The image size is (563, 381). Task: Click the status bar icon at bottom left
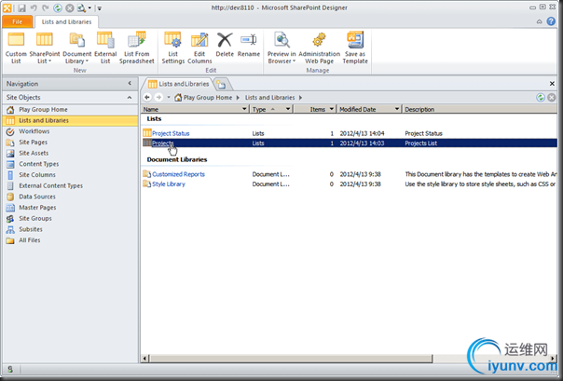tap(10, 369)
